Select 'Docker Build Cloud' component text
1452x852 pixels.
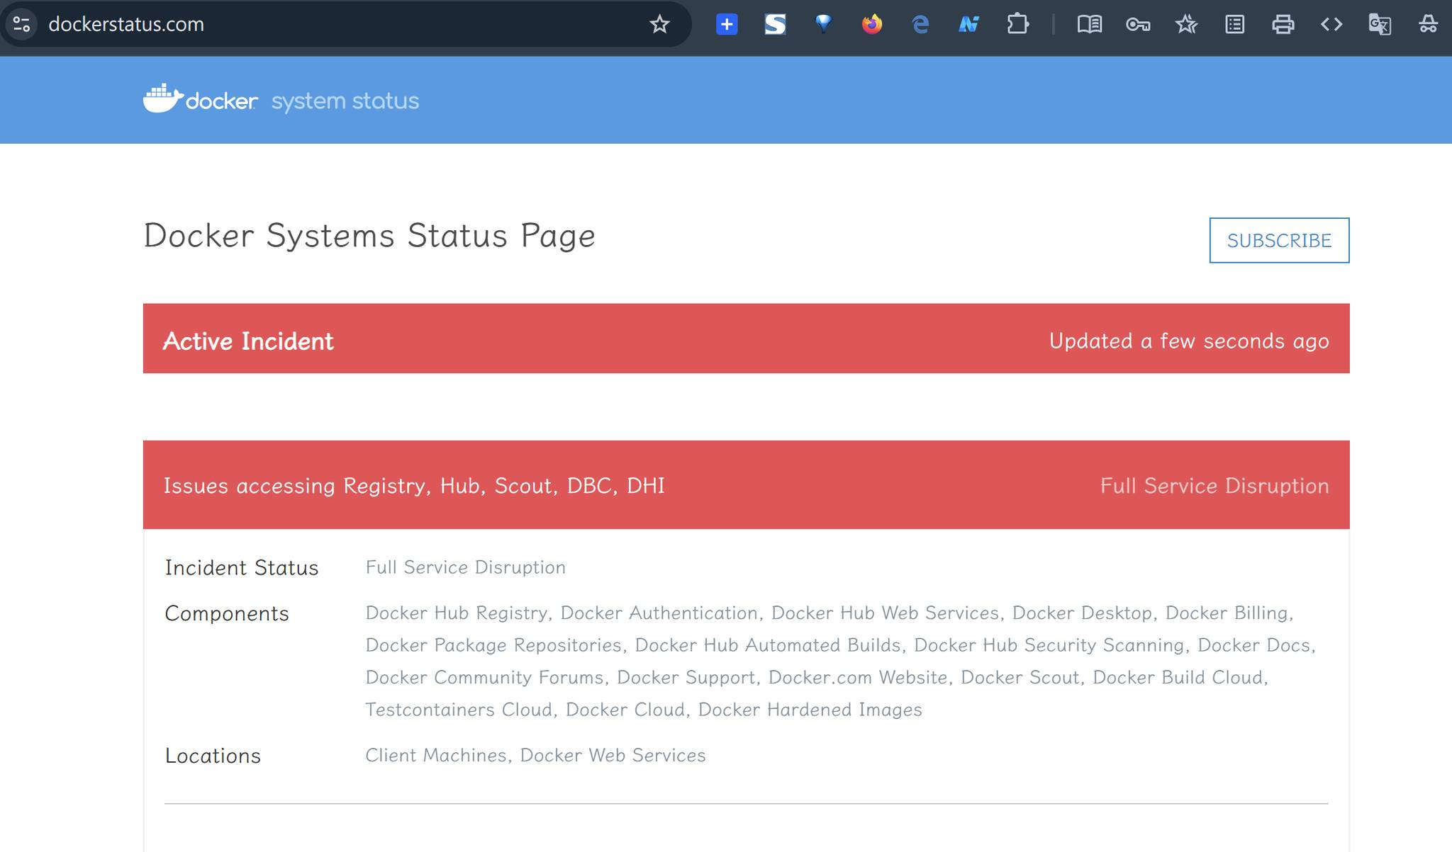(x=1178, y=678)
